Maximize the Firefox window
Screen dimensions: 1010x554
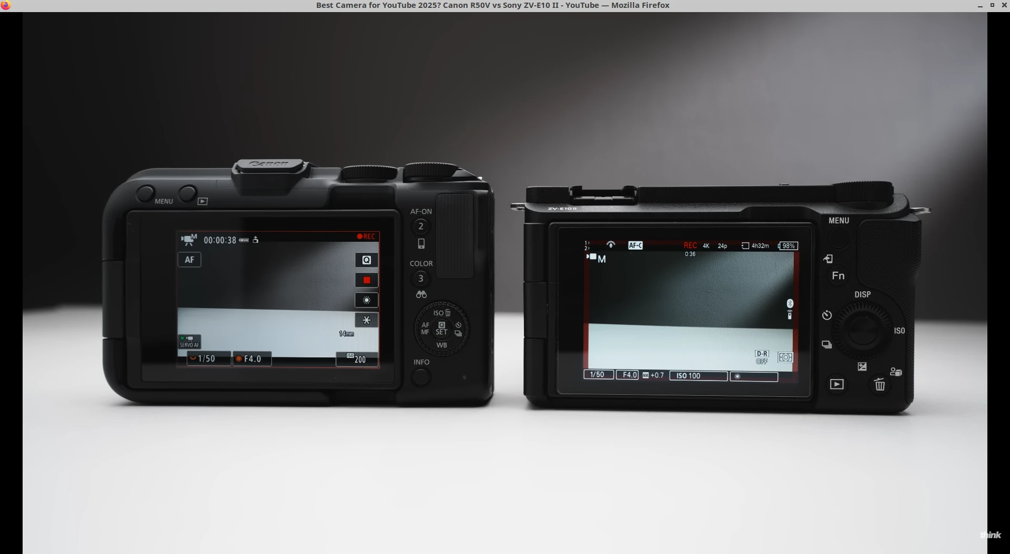click(992, 5)
